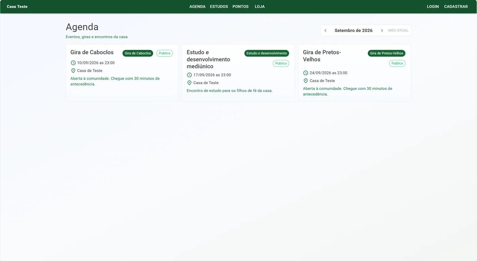Click the Publico badge on Gira de Pretos-Velhos card
The width and height of the screenshot is (477, 261).
(397, 63)
